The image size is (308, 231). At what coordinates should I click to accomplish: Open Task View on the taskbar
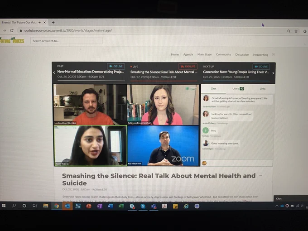(34, 206)
